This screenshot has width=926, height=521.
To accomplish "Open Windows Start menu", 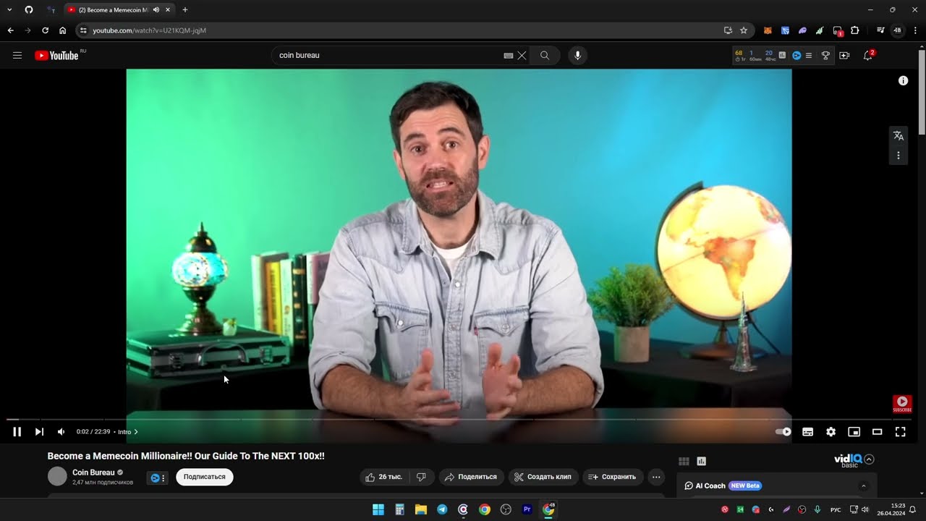I will click(x=378, y=509).
